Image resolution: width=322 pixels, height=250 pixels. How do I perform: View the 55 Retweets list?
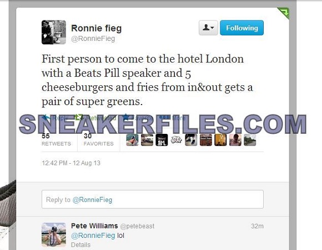point(56,139)
